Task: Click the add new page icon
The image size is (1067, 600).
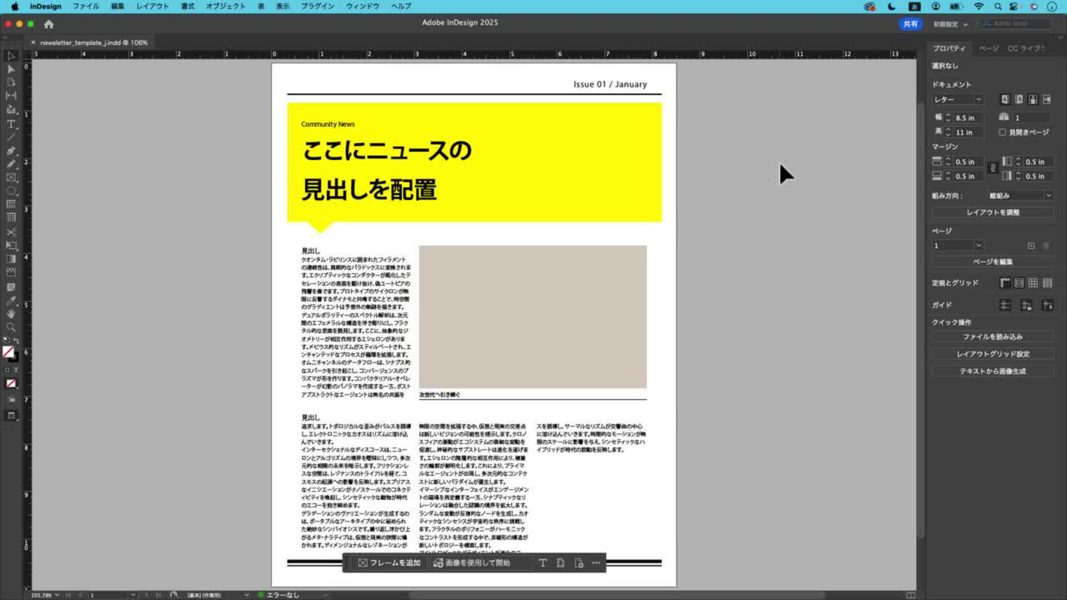Action: [1031, 246]
